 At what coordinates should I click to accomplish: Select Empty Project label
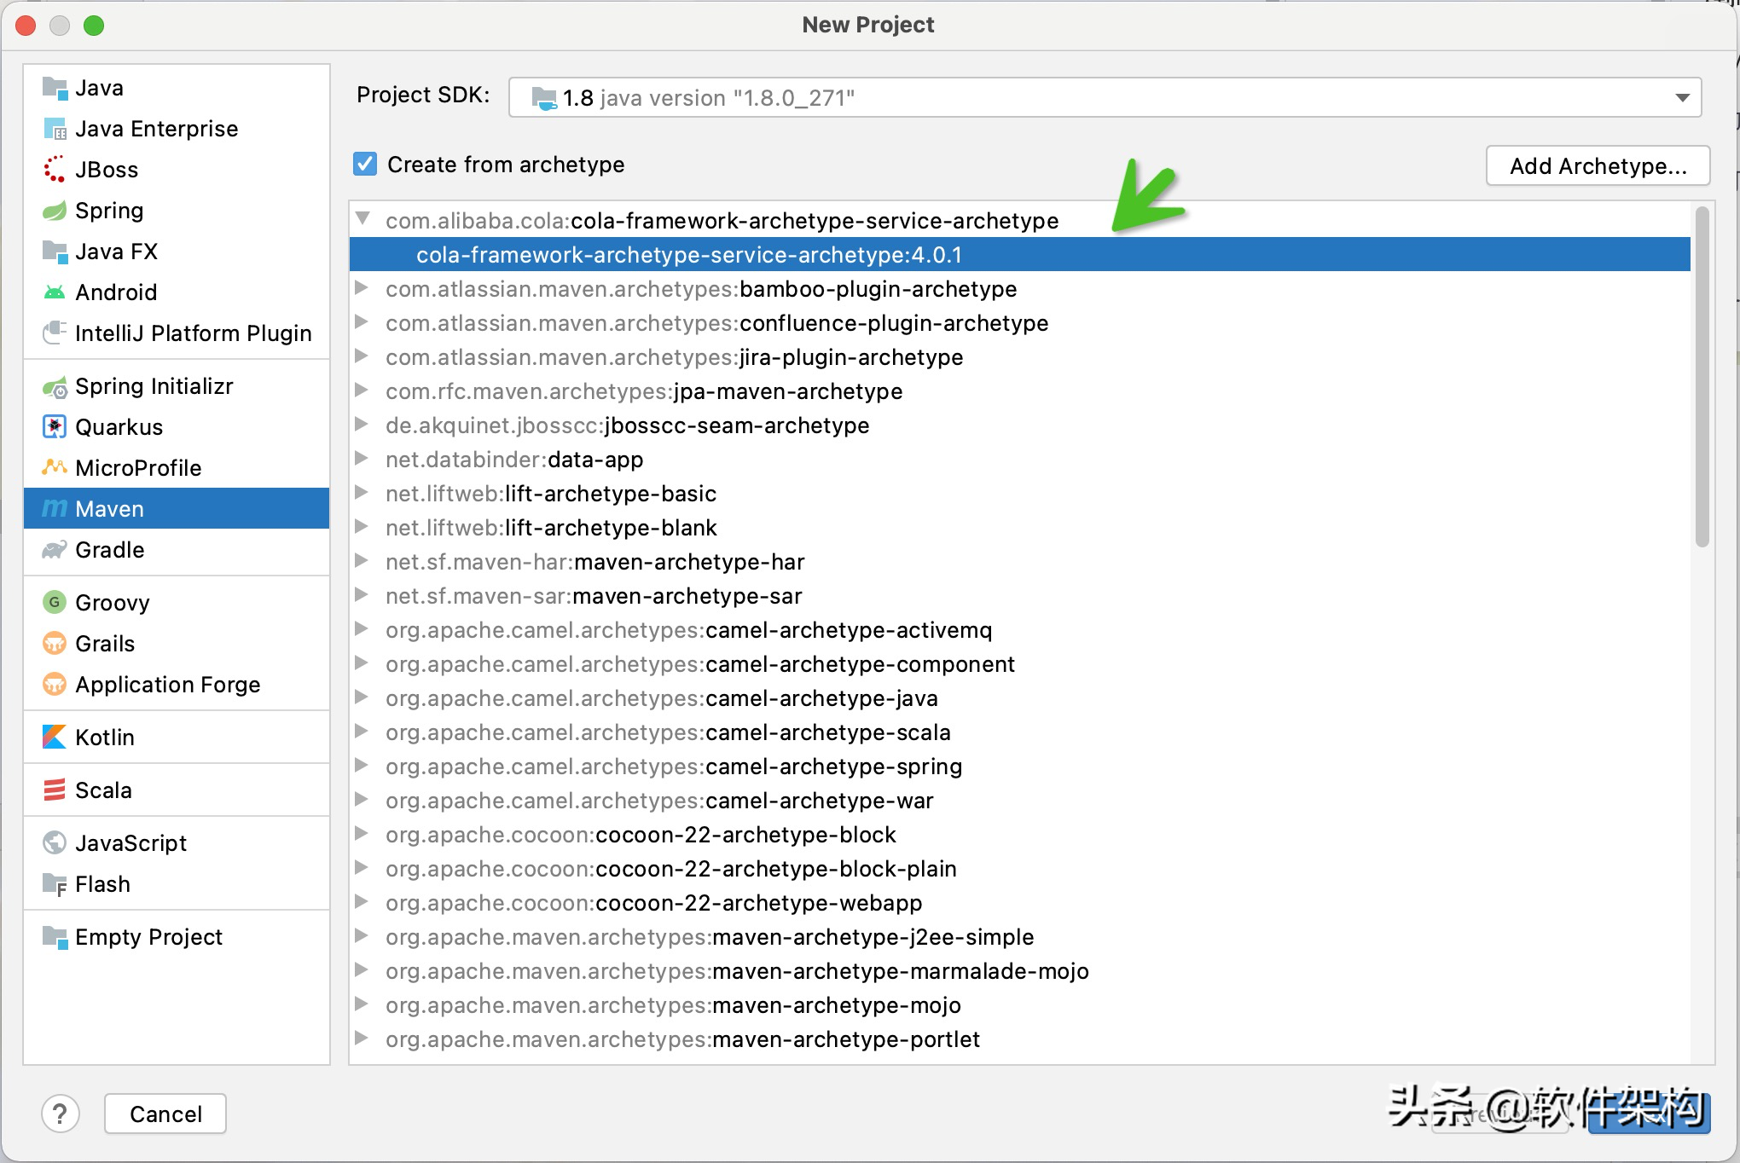click(148, 937)
